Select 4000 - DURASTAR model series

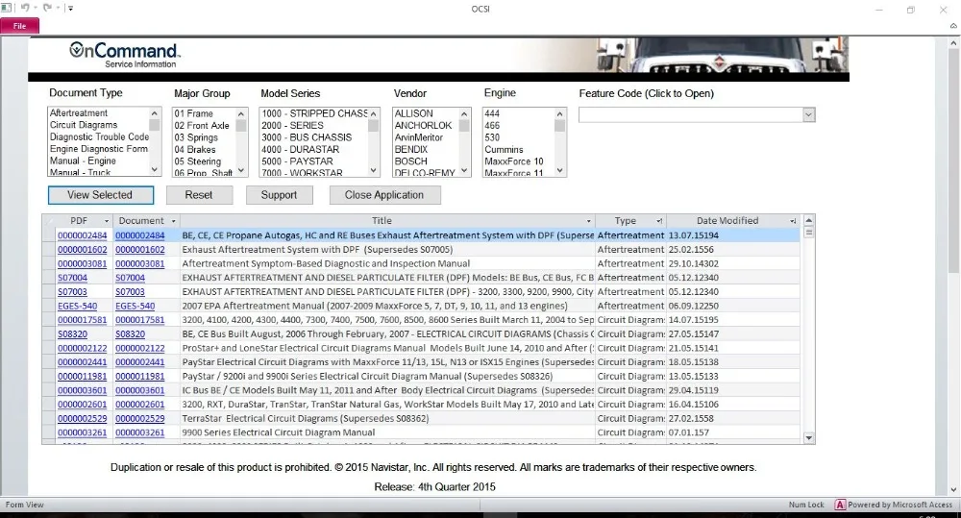pyautogui.click(x=300, y=150)
